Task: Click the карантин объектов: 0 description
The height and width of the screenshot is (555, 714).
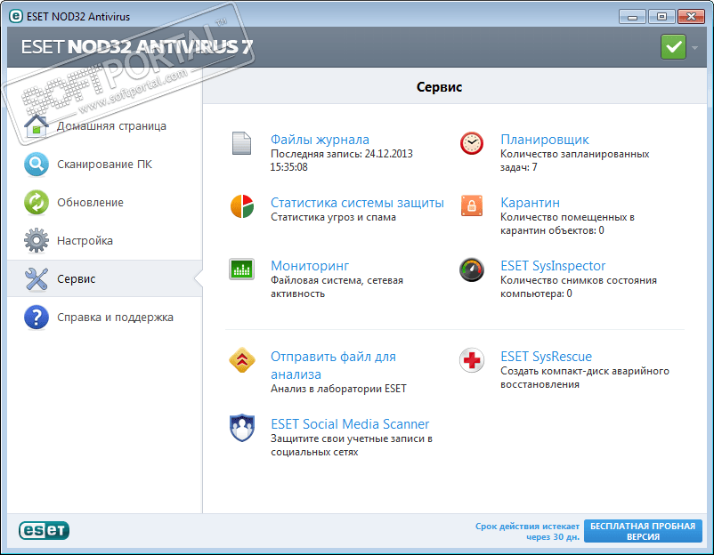Action: coord(552,230)
